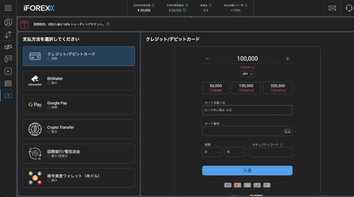Click the iFOREX logo

pos(39,8)
